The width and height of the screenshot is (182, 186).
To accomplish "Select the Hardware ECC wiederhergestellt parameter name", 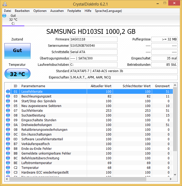I will pos(45,172).
